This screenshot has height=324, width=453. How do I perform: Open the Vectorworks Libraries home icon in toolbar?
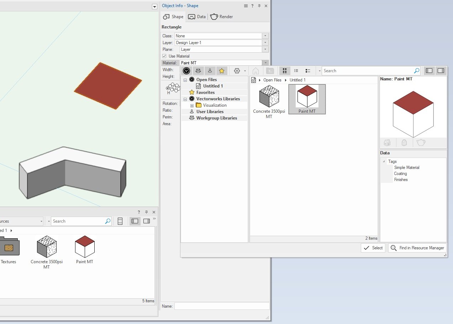[256, 70]
